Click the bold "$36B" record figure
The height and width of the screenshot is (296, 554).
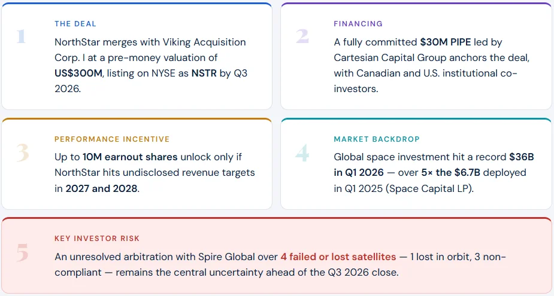[521, 157]
